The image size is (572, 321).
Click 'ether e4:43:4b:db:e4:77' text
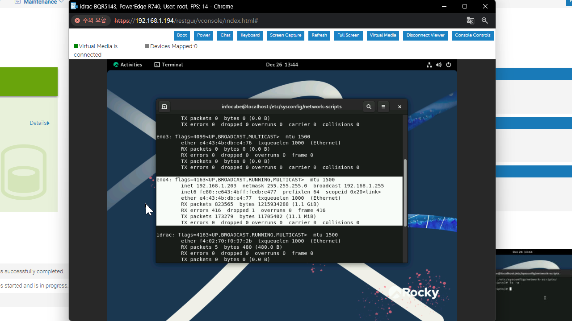216,198
